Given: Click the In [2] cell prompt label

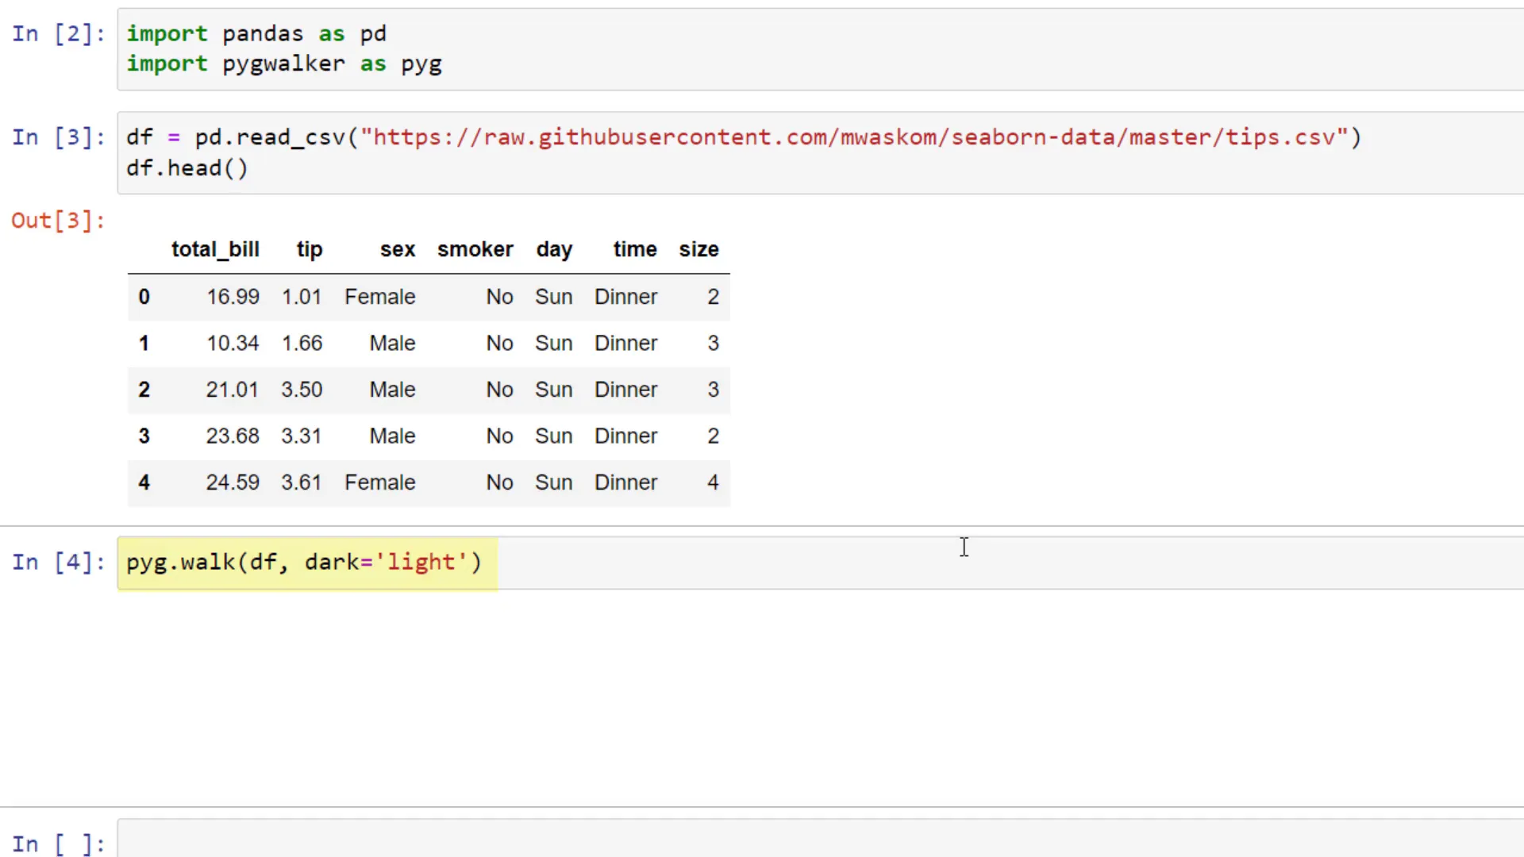Looking at the screenshot, I should coord(58,33).
